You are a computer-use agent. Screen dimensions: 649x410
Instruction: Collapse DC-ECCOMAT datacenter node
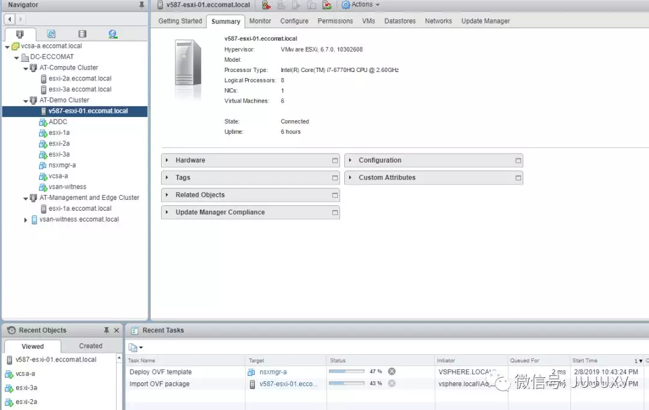point(16,58)
